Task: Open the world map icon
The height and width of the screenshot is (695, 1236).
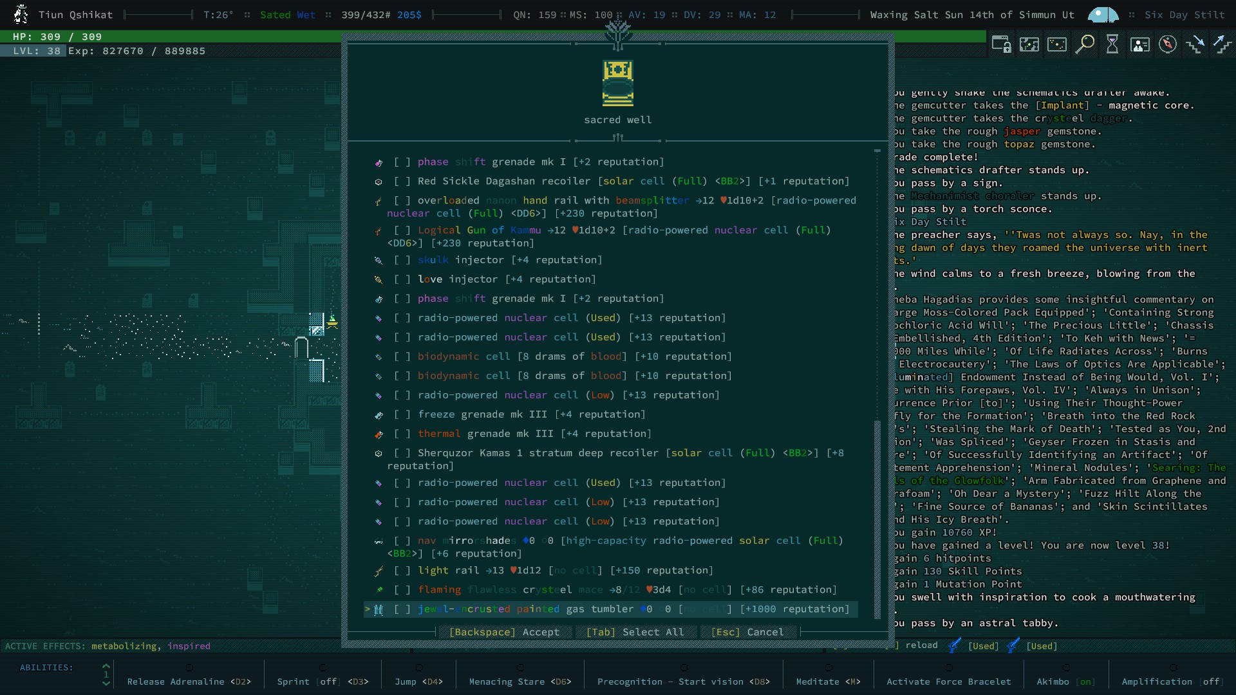Action: pos(1029,44)
